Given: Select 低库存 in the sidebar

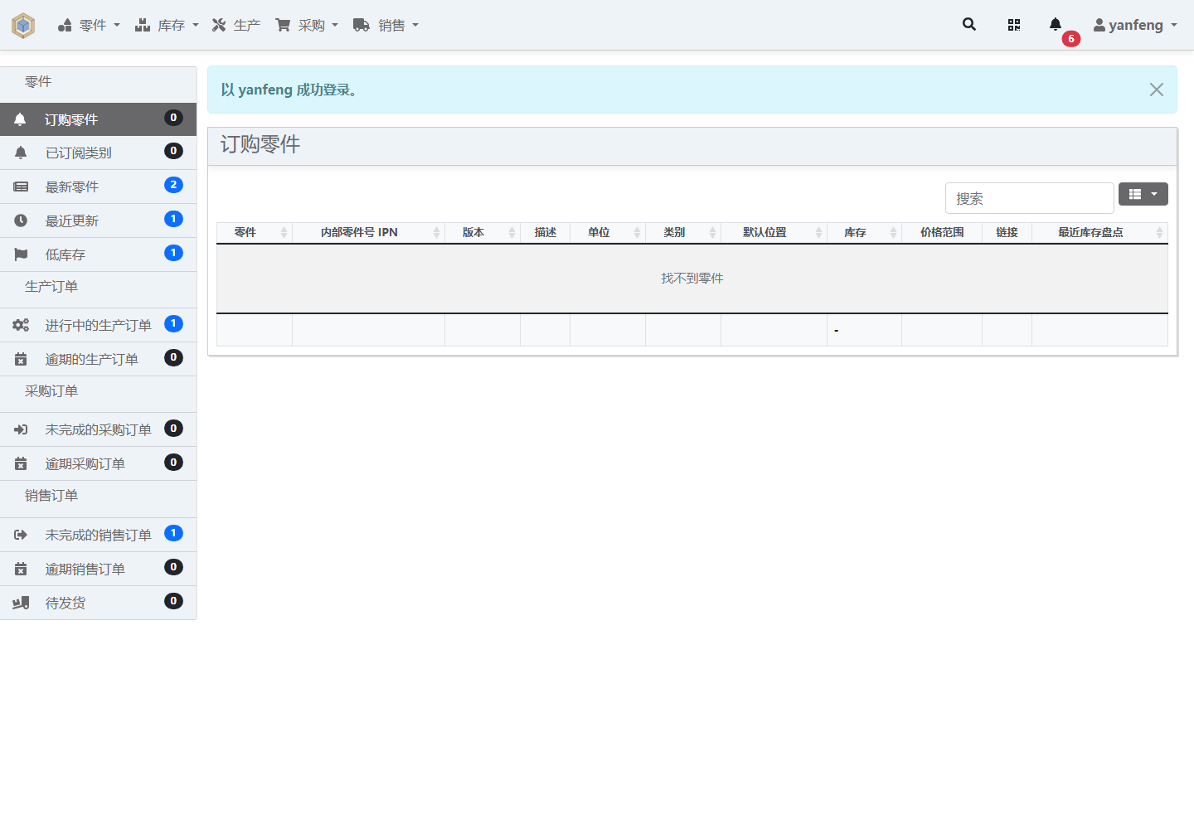Looking at the screenshot, I should [98, 255].
